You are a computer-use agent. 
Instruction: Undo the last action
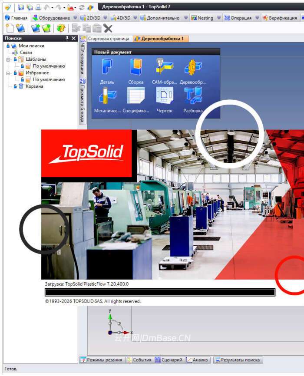click(46, 7)
